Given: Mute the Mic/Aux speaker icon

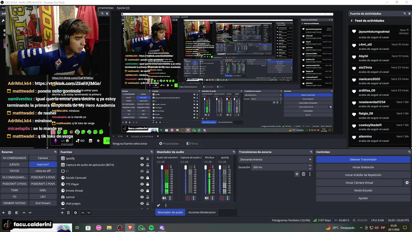Looking at the screenshot, I should pos(207,198).
